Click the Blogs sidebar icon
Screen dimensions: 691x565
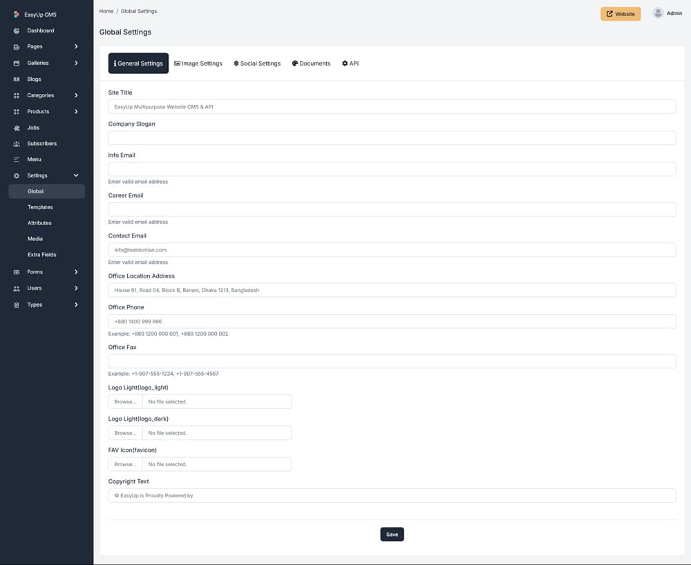coord(17,79)
